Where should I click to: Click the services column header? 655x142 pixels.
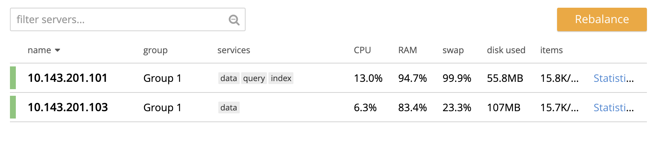tap(234, 50)
